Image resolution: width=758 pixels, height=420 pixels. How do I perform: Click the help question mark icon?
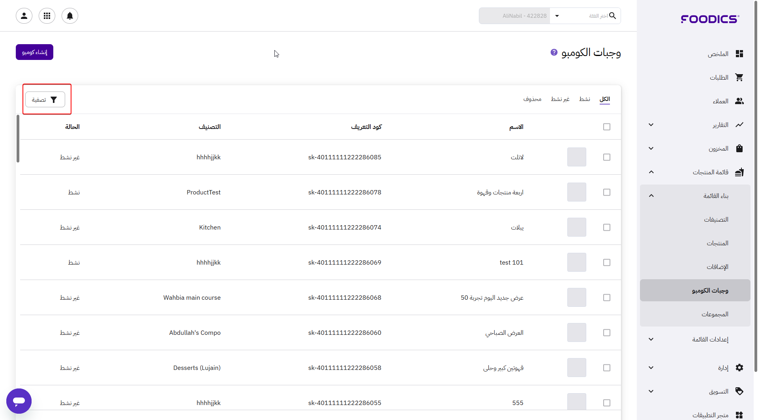point(554,52)
